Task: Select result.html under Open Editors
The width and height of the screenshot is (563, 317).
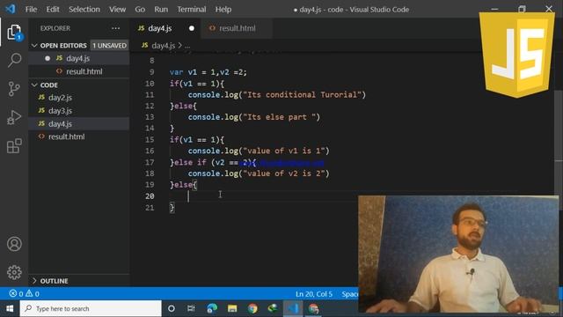Action: pos(79,71)
